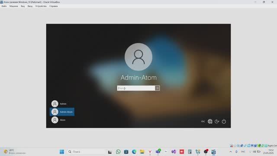Open the VS-labeled taskbar app icon

point(198,152)
